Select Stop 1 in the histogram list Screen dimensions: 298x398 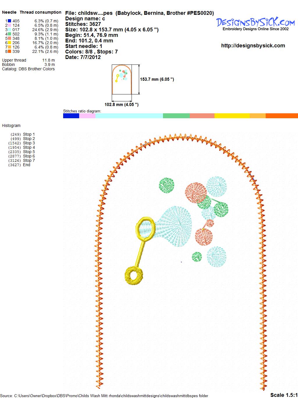click(x=29, y=134)
